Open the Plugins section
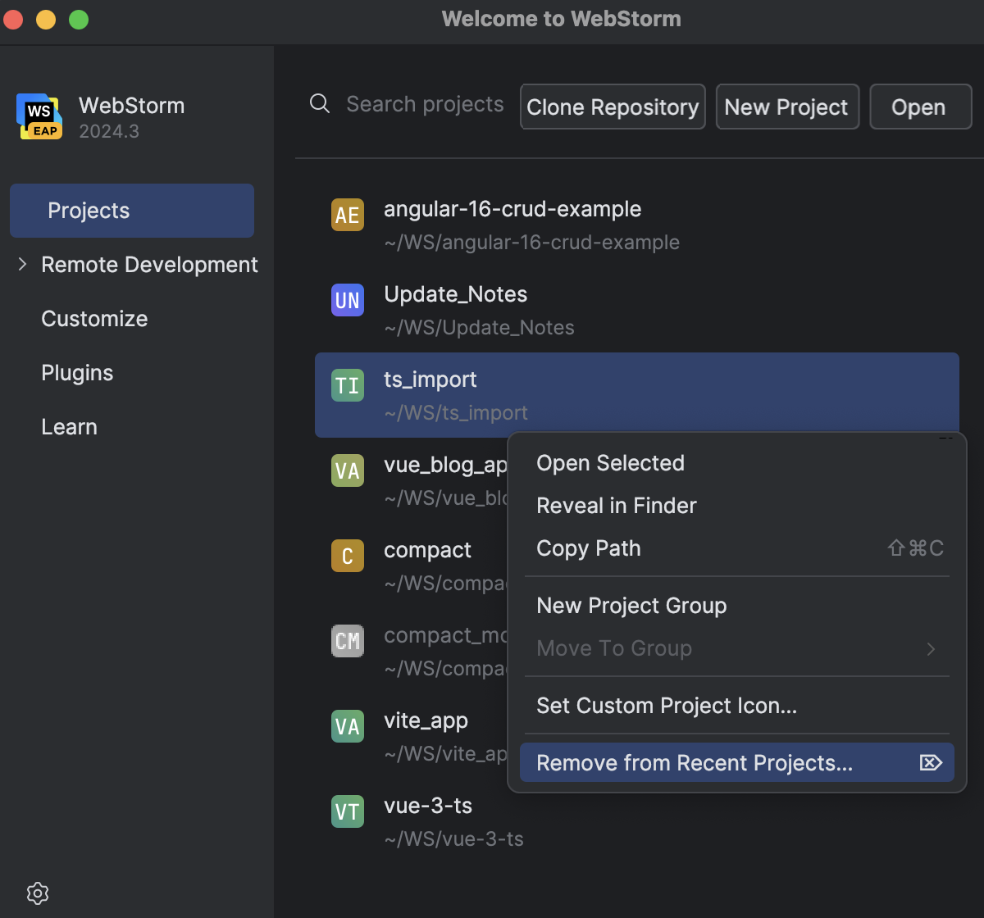Screen dimensions: 984x918 (x=77, y=373)
